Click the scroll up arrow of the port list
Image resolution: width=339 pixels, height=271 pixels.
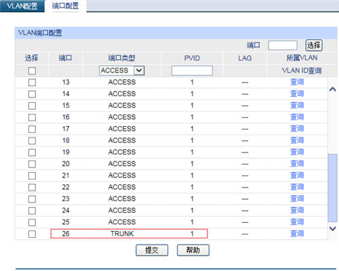click(332, 89)
